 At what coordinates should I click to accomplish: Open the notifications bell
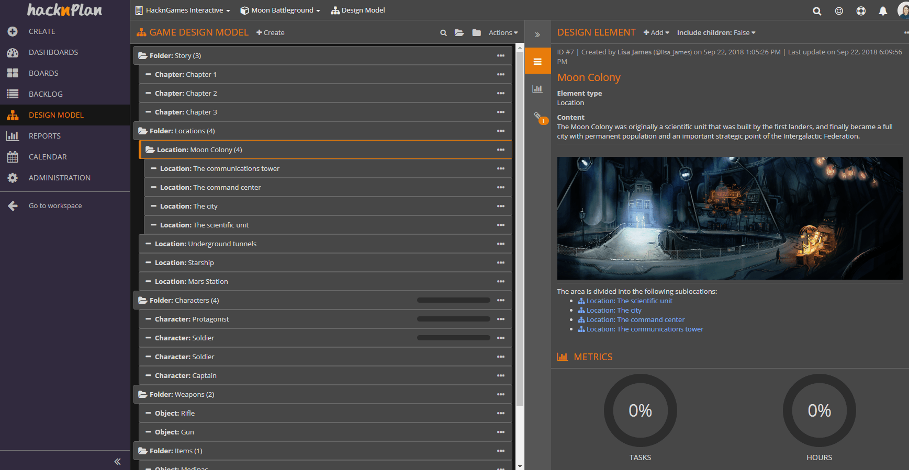tap(883, 11)
